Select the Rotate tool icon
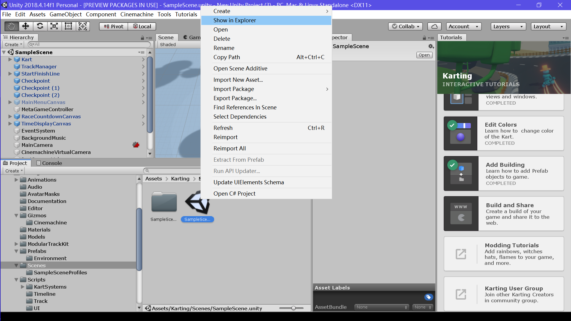The image size is (571, 321). coord(40,26)
